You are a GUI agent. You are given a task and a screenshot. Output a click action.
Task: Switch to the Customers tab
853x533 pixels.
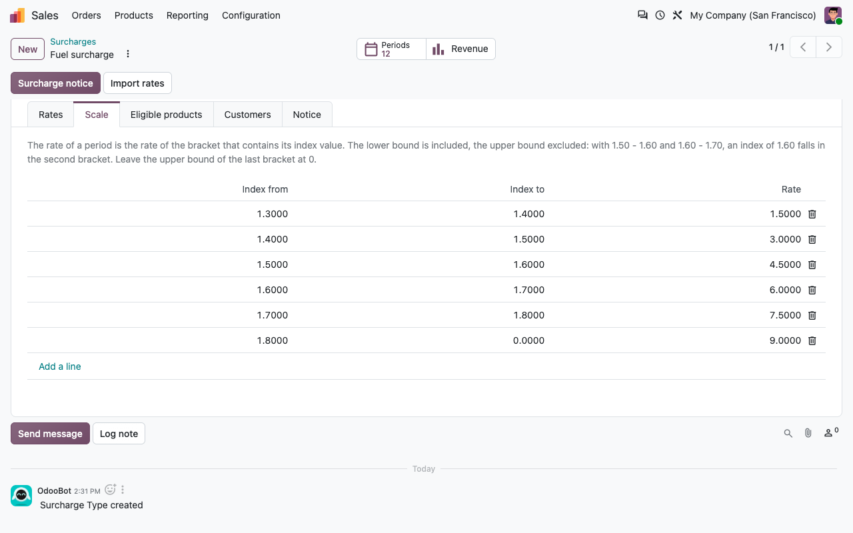pyautogui.click(x=248, y=115)
